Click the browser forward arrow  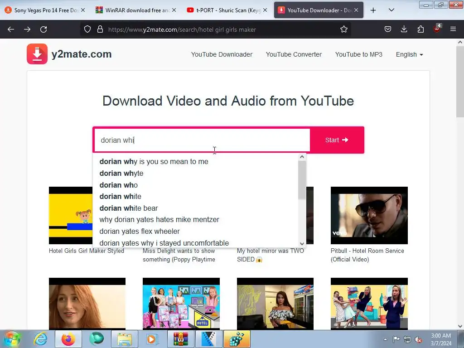point(27,29)
